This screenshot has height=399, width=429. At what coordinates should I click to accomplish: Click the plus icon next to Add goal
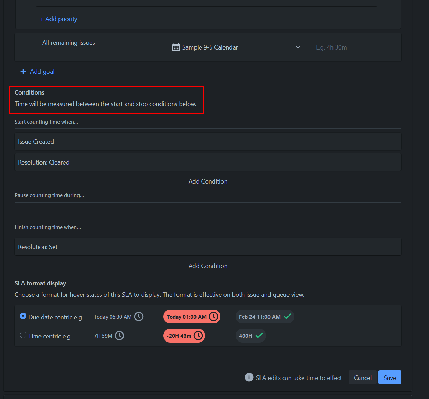click(x=23, y=71)
